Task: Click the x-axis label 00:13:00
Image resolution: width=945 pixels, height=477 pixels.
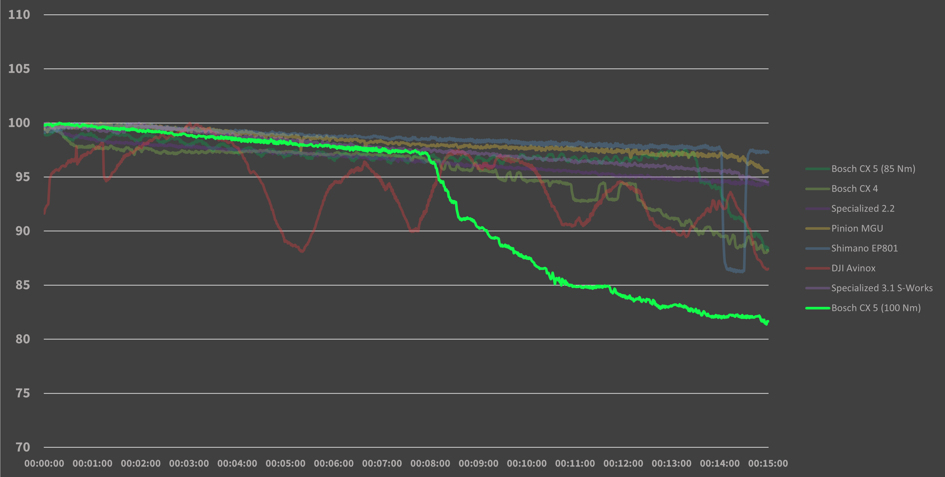Action: click(x=672, y=463)
